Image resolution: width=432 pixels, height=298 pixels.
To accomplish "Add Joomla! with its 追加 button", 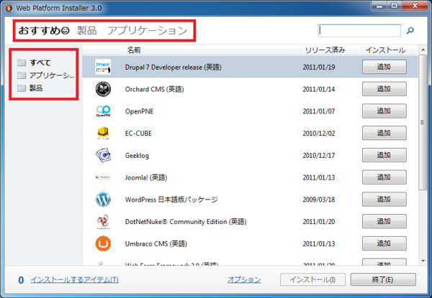I will (384, 177).
